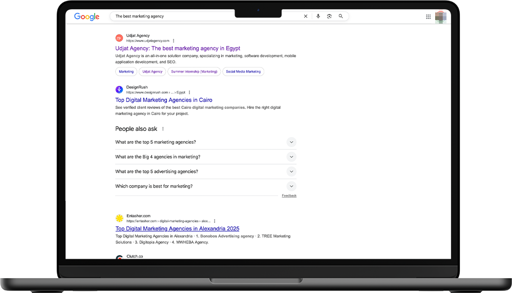The width and height of the screenshot is (512, 293).
Task: Open the account profile avatar
Action: [440, 16]
